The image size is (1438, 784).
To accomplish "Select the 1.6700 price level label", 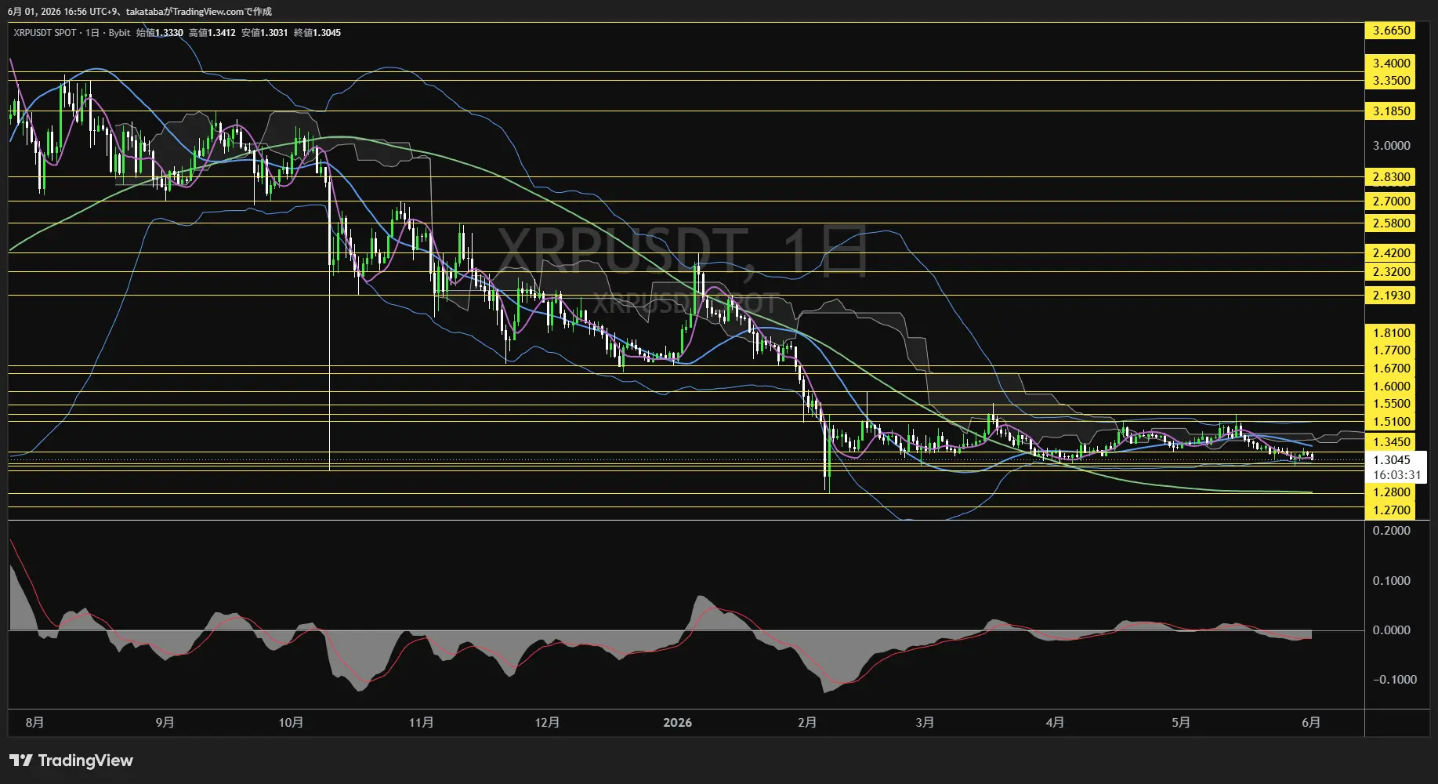I will [1392, 368].
